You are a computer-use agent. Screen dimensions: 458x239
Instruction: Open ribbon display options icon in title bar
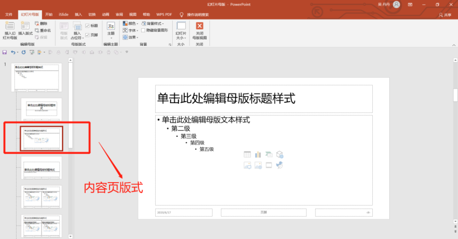tap(410, 5)
